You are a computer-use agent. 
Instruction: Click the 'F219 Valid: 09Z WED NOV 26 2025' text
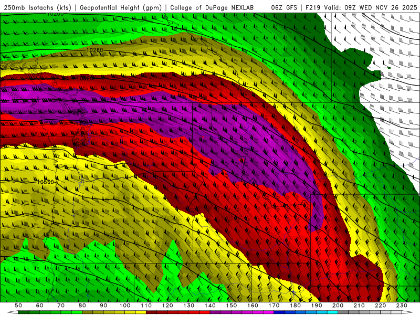click(x=361, y=7)
